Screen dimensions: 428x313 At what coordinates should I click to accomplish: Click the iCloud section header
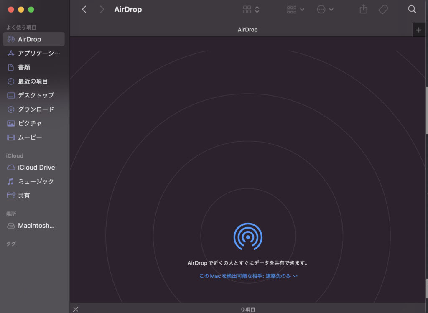[x=15, y=156]
